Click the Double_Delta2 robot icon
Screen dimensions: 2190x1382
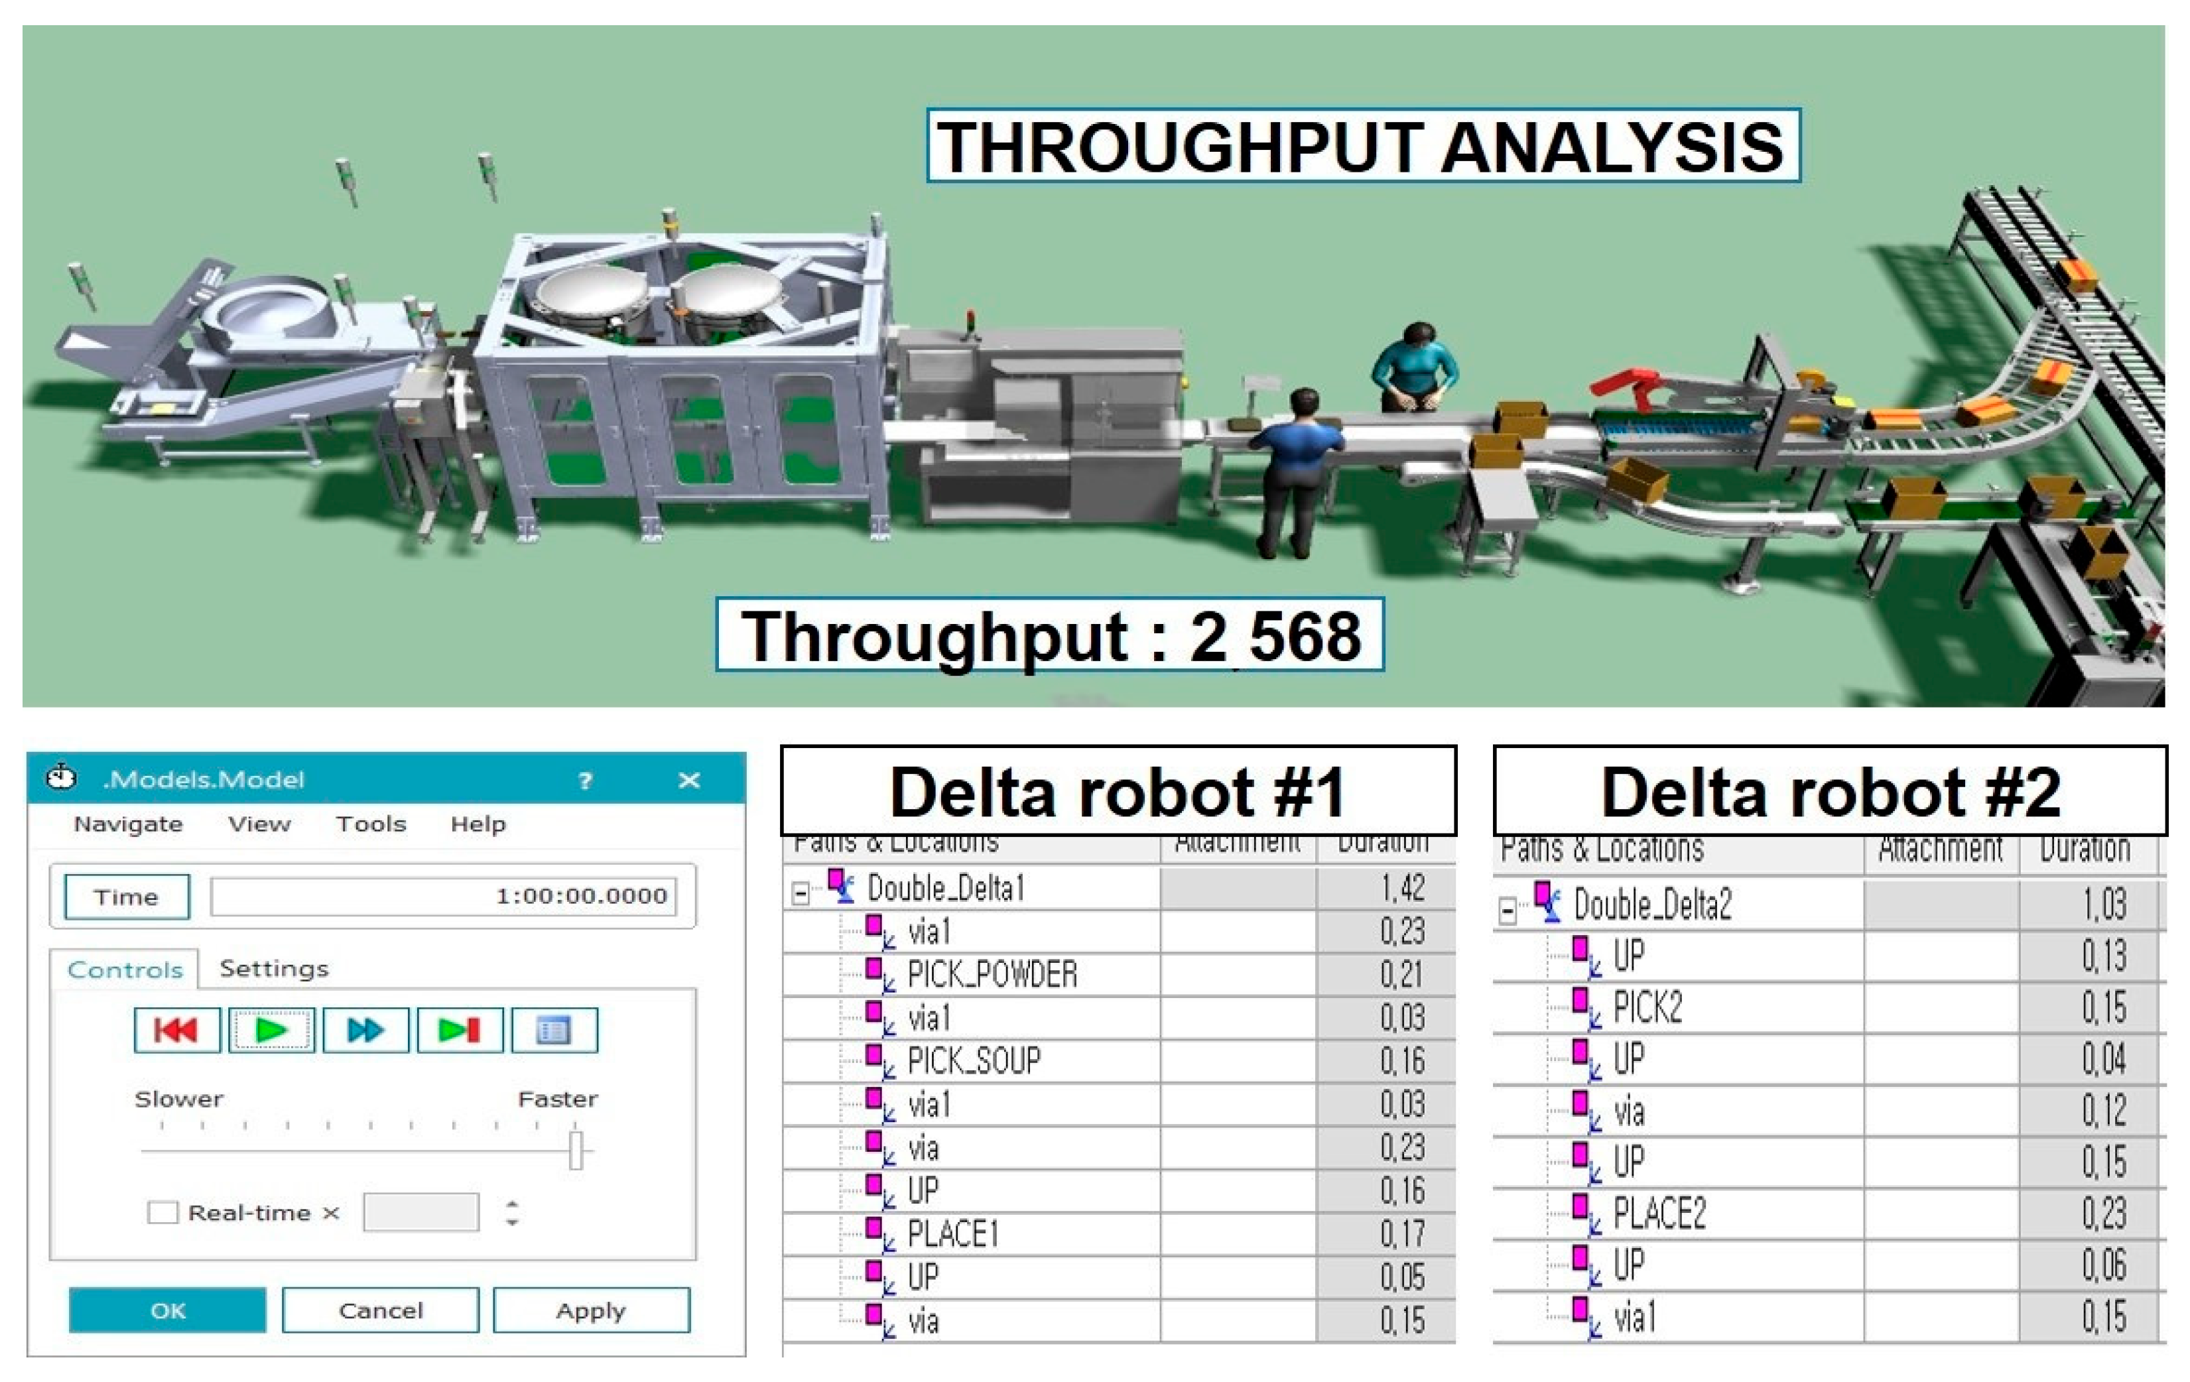coord(1547,901)
